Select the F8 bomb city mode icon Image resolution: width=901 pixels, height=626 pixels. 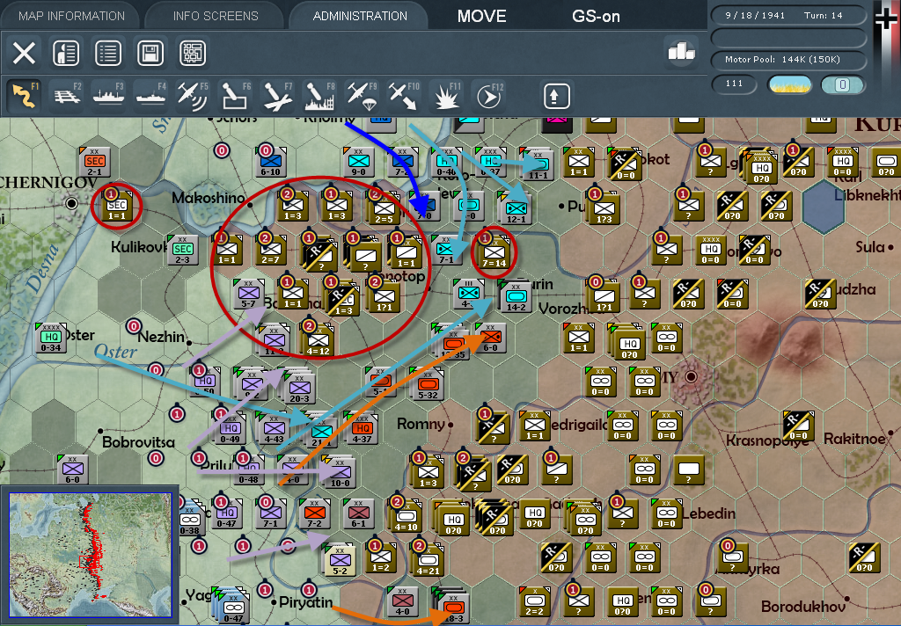320,96
